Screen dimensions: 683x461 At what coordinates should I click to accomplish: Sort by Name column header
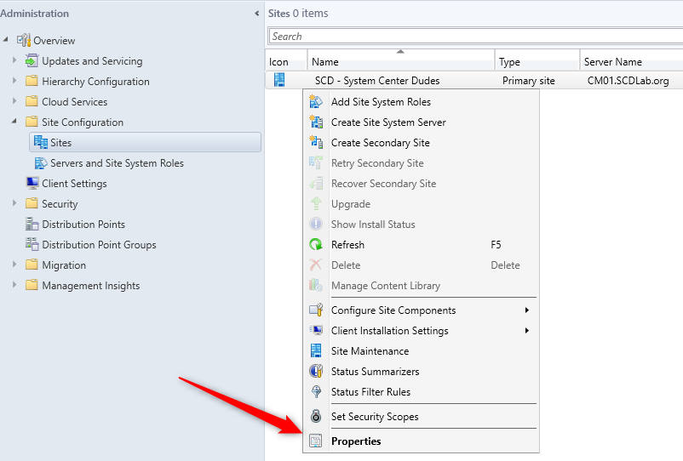click(x=401, y=61)
